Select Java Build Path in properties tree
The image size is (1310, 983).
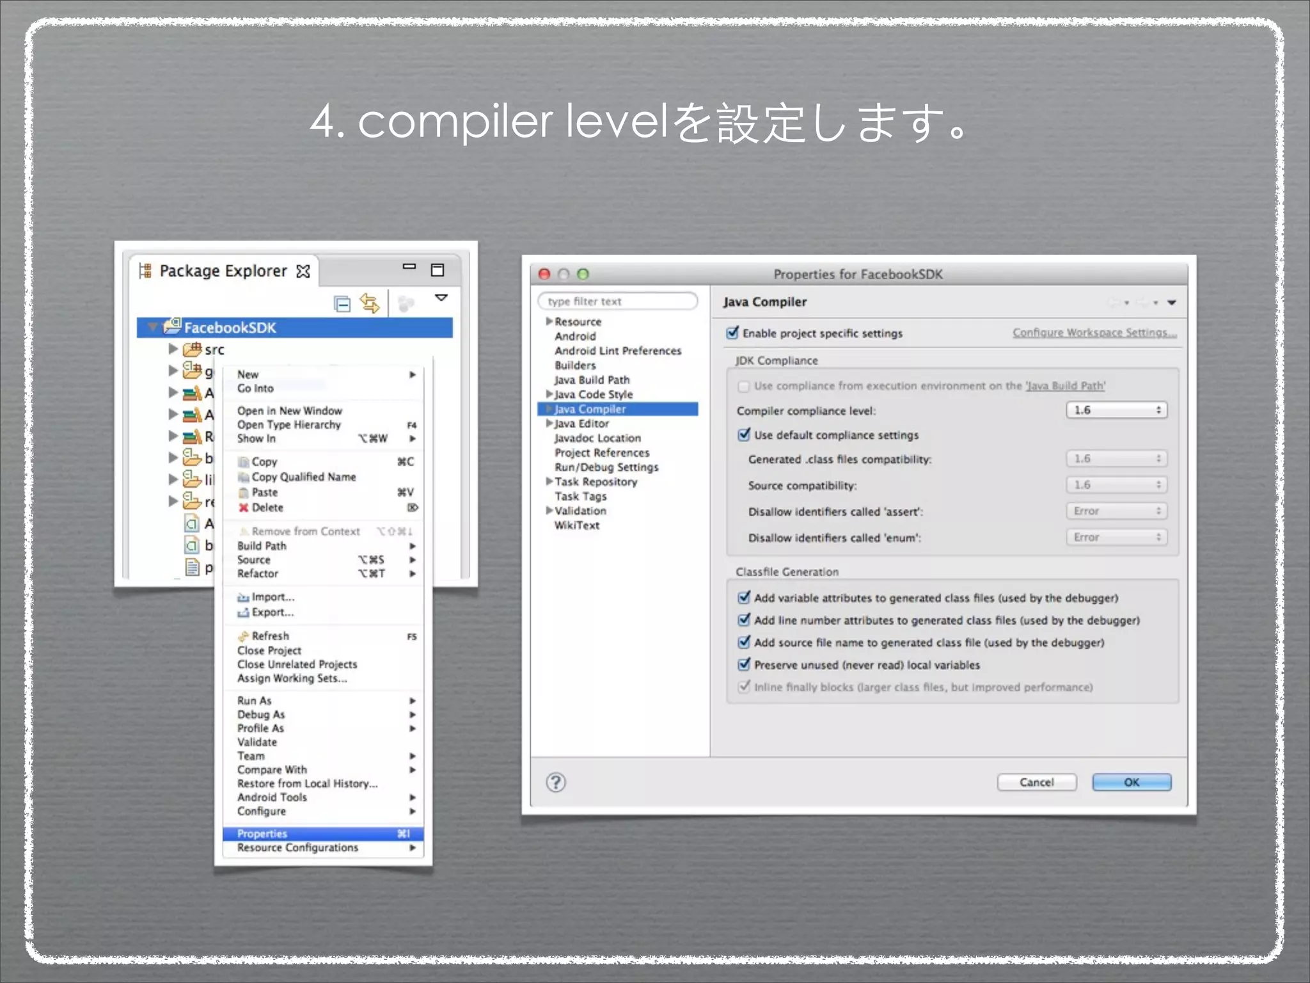pos(592,380)
